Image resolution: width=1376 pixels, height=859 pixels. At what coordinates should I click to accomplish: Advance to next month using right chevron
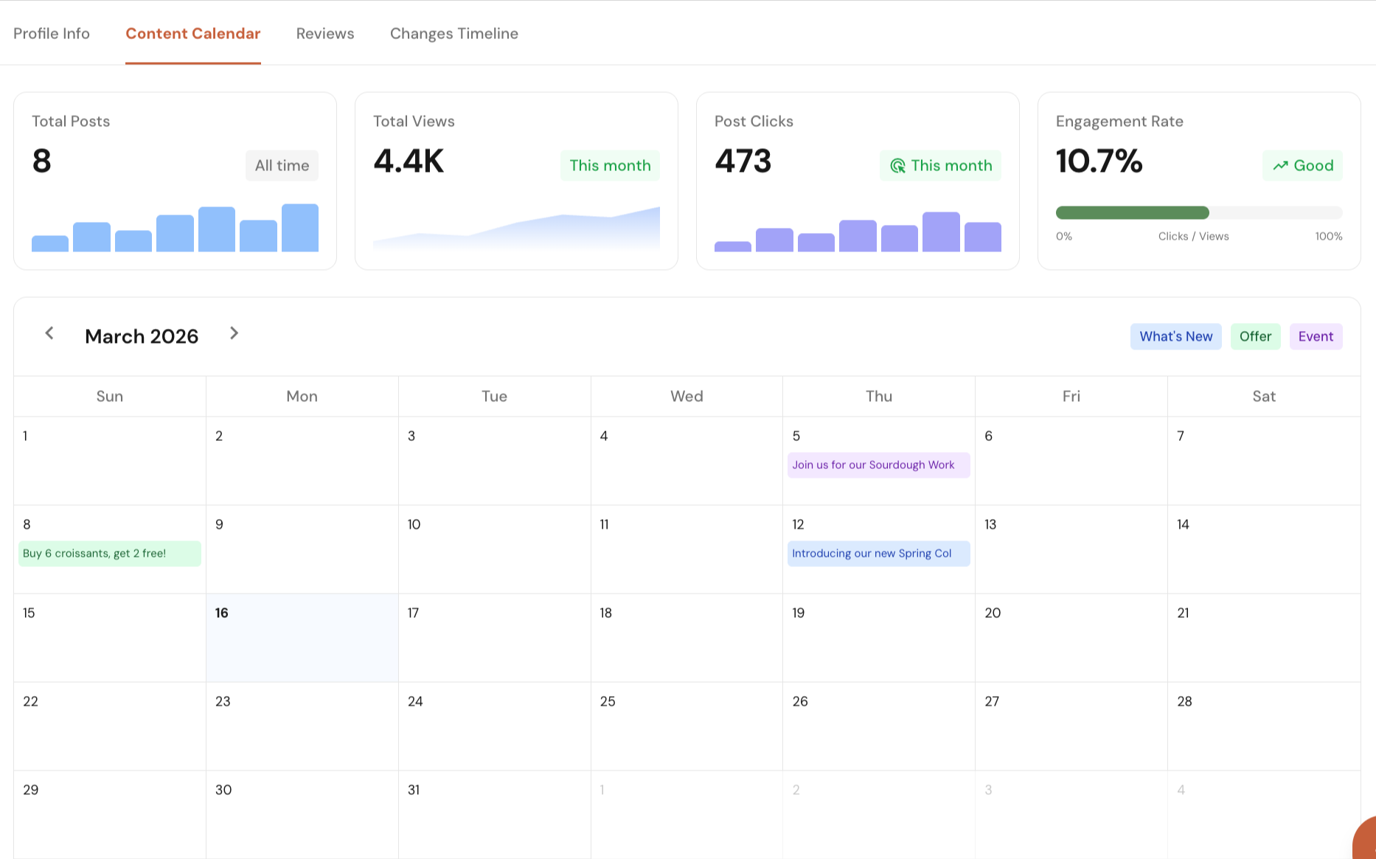pos(234,333)
